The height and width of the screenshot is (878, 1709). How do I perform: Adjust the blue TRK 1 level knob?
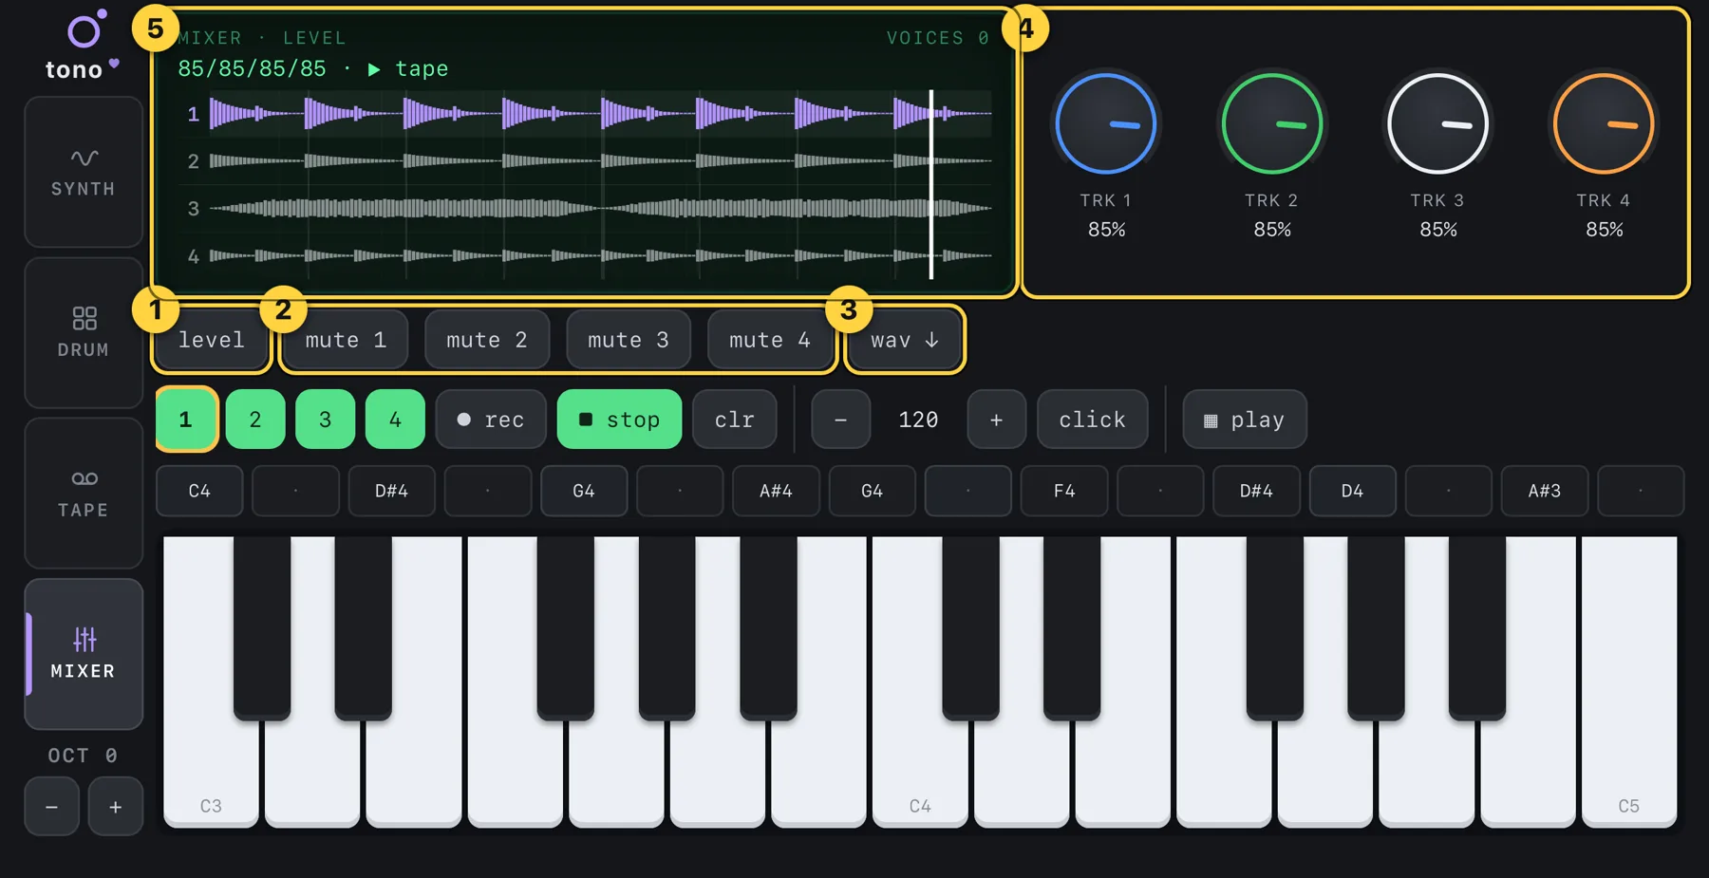point(1106,124)
